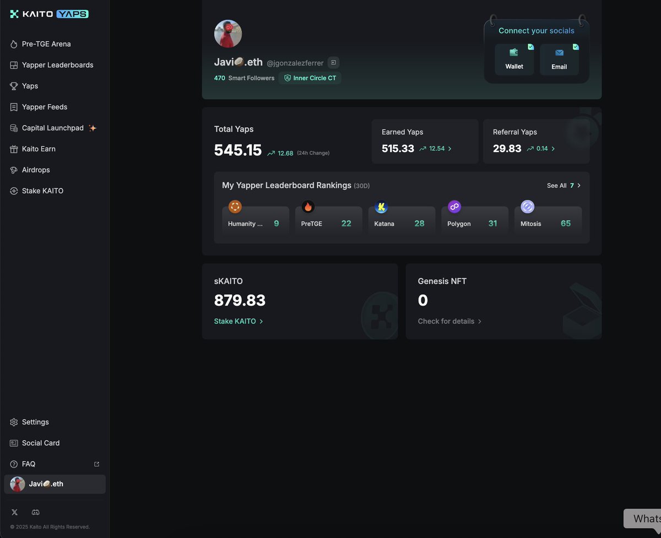Click the Settings gear icon
661x538 pixels.
tap(14, 422)
